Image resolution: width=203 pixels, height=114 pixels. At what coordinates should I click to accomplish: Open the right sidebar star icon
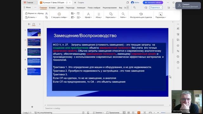point(178,45)
